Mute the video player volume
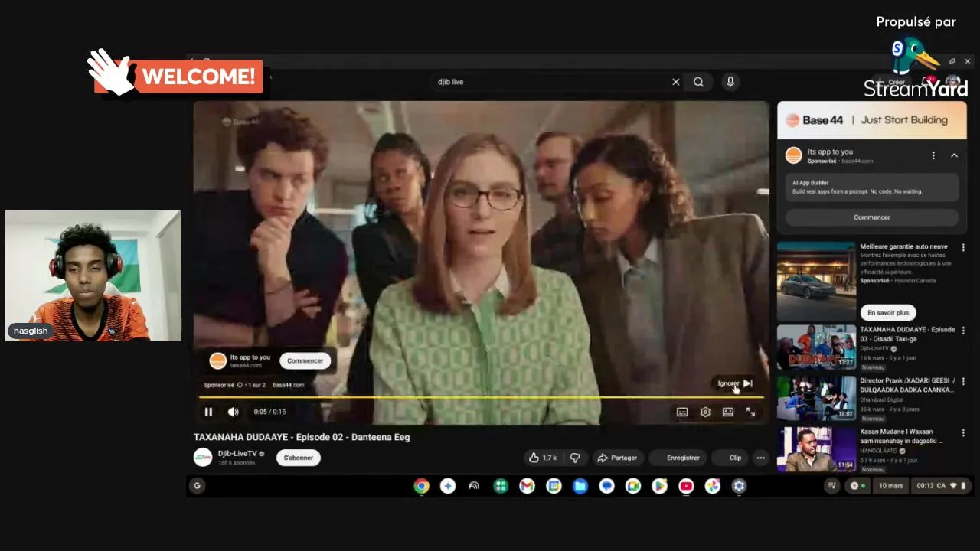Image resolution: width=980 pixels, height=551 pixels. 233,412
